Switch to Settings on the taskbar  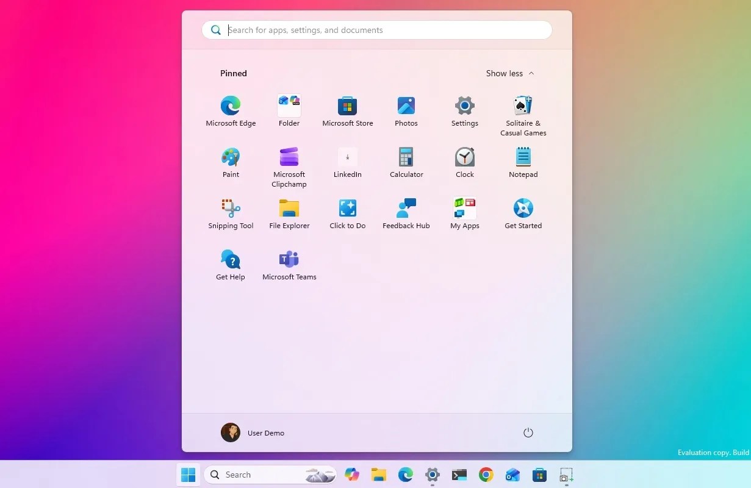coord(433,475)
